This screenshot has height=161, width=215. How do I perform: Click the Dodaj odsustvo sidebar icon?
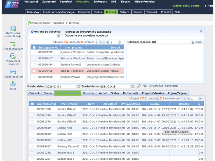point(13,44)
